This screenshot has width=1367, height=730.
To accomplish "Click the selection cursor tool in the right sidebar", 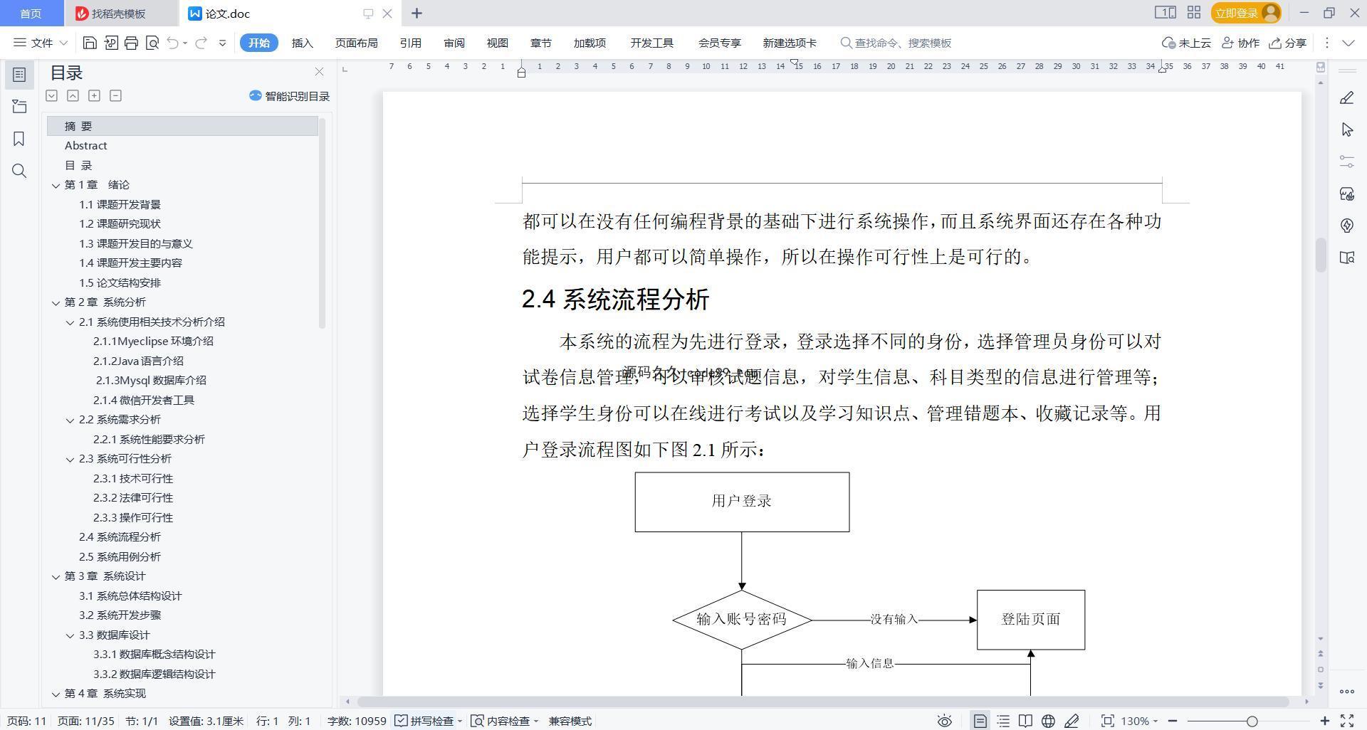I will click(1346, 129).
